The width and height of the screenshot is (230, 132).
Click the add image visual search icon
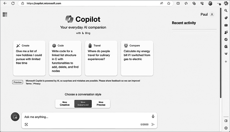tap(26, 125)
